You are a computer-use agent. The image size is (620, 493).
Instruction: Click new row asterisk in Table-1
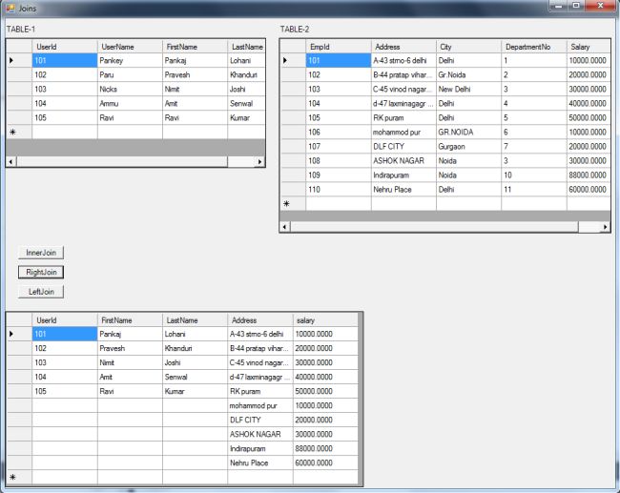(12, 132)
